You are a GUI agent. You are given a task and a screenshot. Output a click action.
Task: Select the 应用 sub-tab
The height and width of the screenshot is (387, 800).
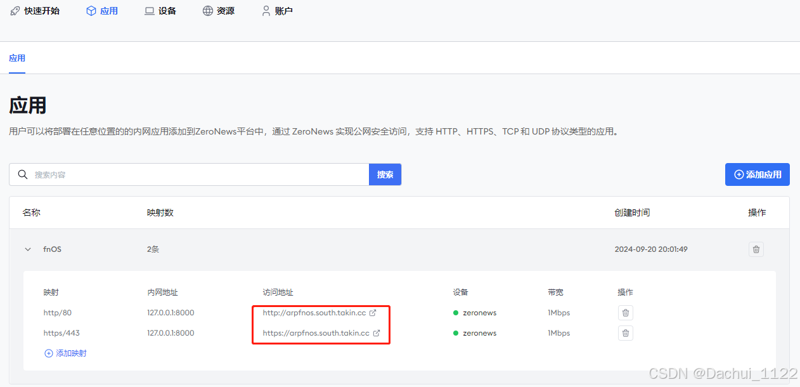[x=17, y=58]
